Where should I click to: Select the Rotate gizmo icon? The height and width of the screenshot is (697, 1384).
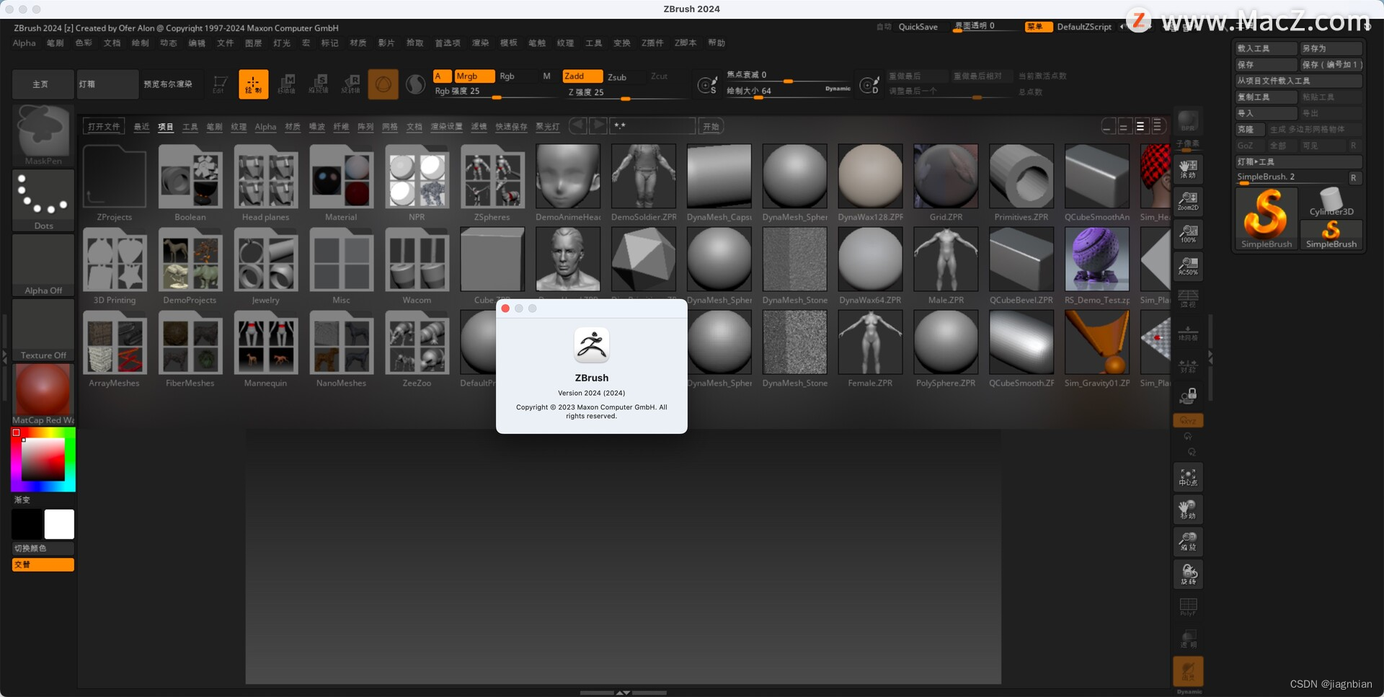351,84
